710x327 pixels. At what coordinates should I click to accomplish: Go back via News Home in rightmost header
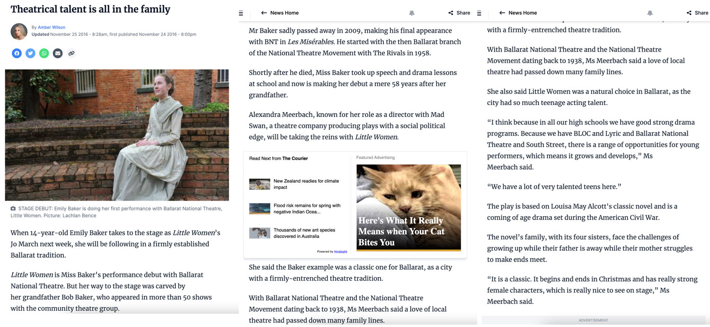click(518, 13)
